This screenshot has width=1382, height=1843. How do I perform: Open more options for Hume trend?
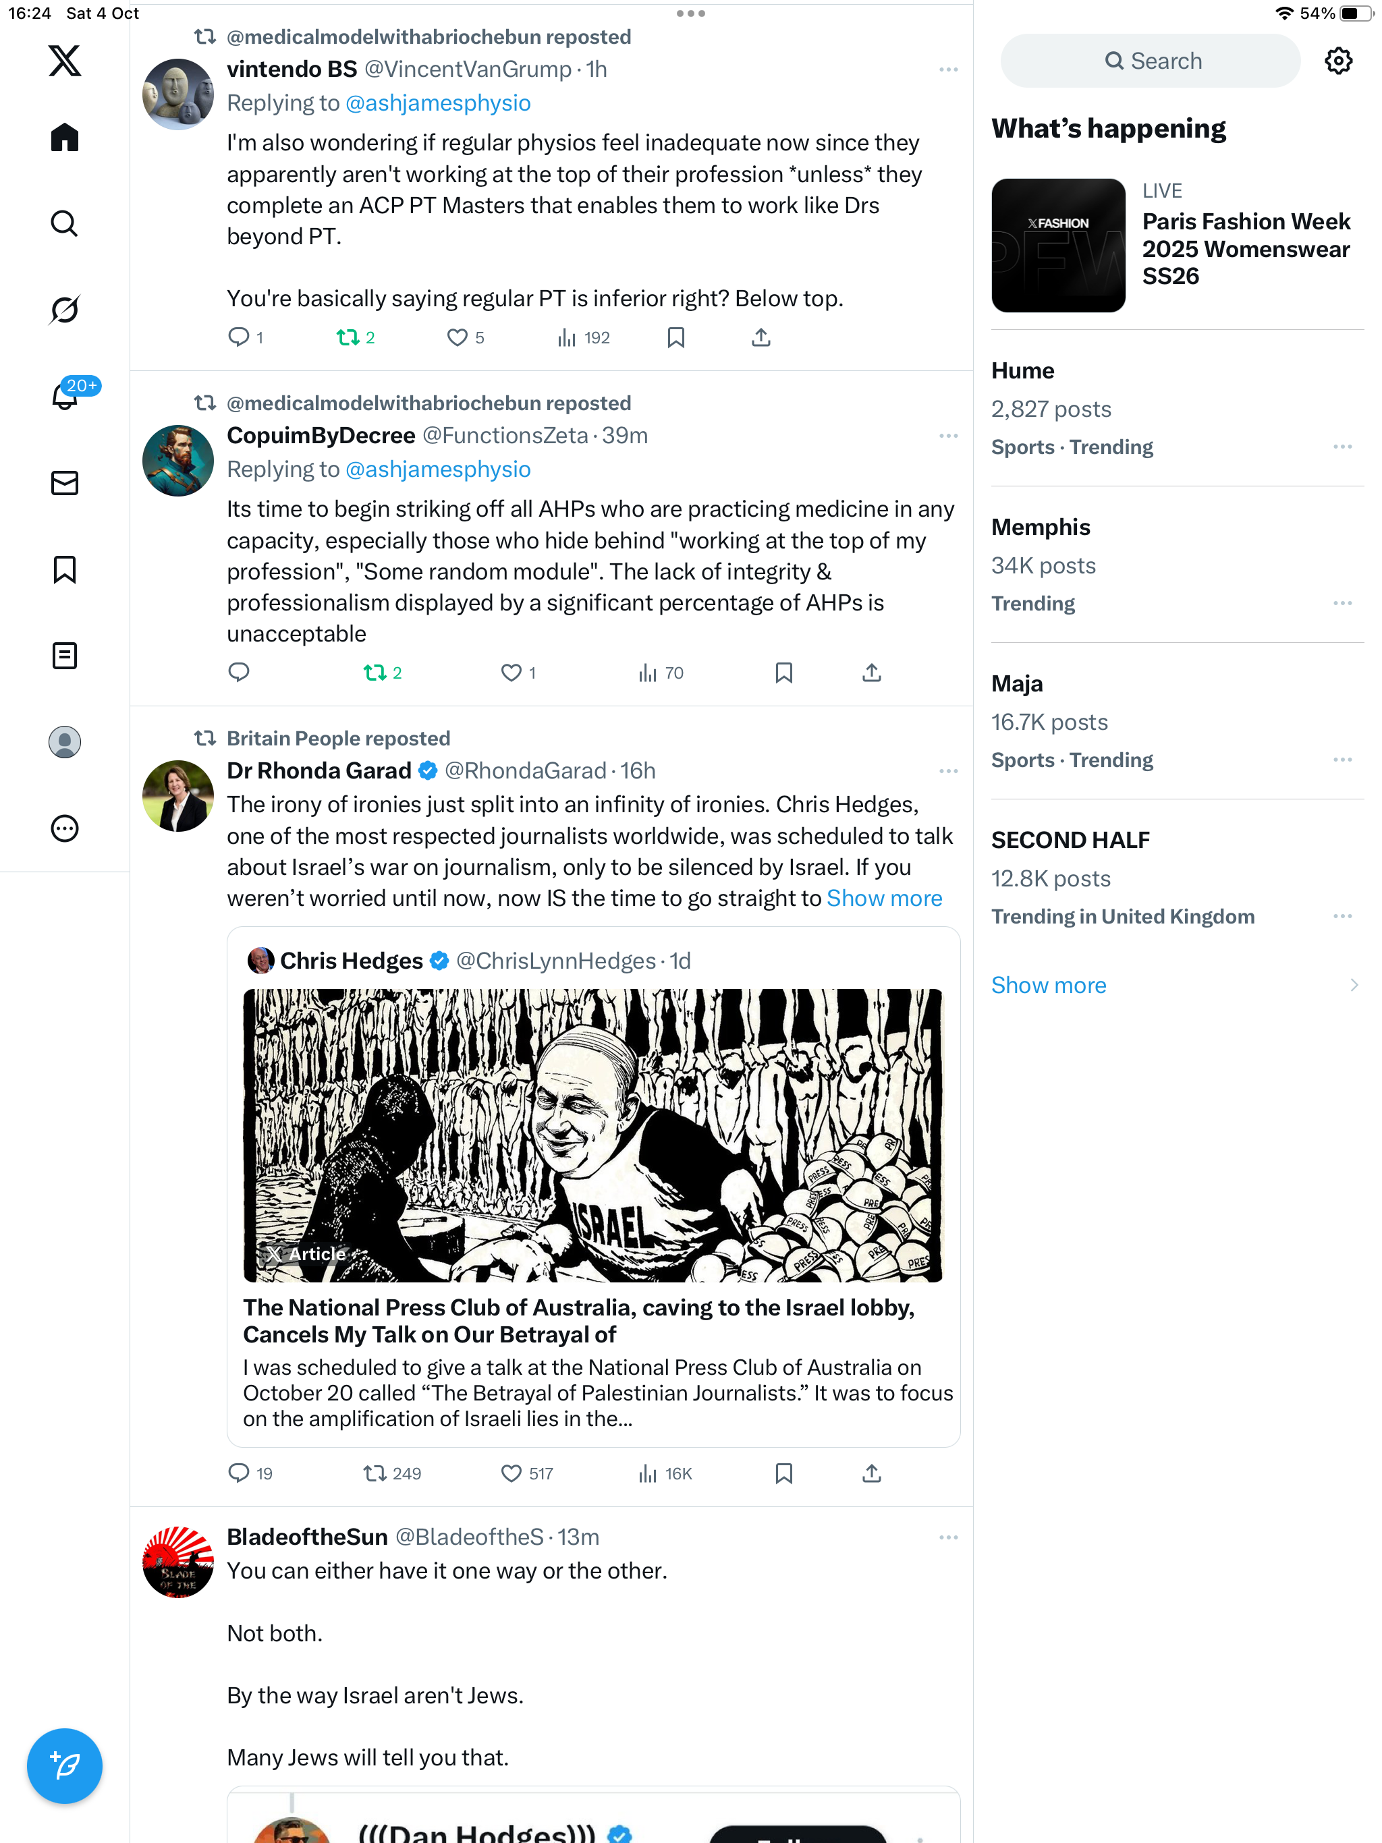pyautogui.click(x=1342, y=447)
